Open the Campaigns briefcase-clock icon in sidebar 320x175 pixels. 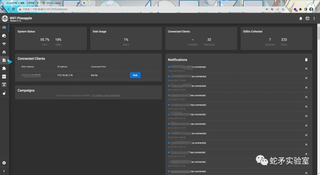(4, 36)
